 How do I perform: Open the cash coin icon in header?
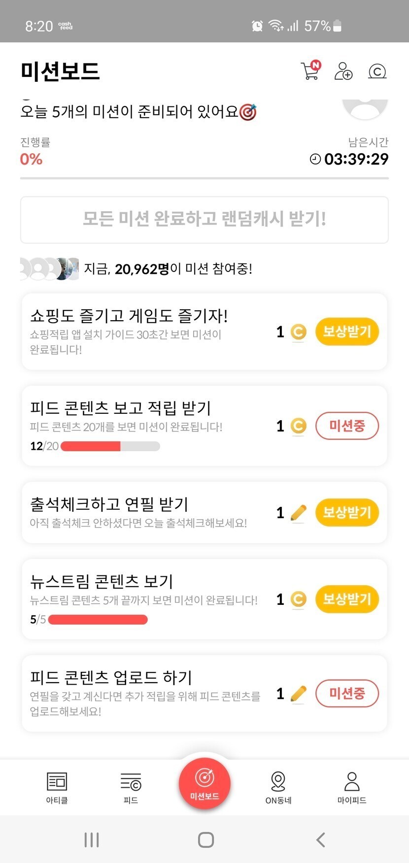click(377, 71)
